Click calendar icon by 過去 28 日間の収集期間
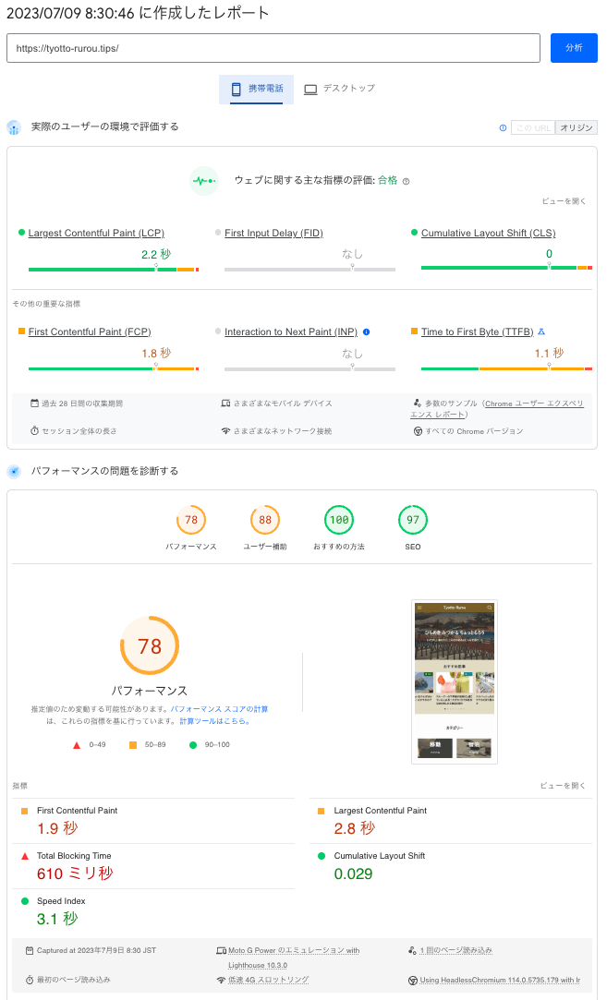 click(34, 404)
